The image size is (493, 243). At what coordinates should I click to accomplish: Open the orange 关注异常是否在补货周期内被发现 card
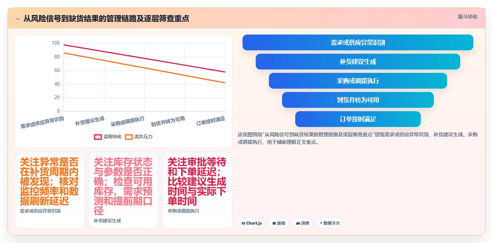click(50, 190)
